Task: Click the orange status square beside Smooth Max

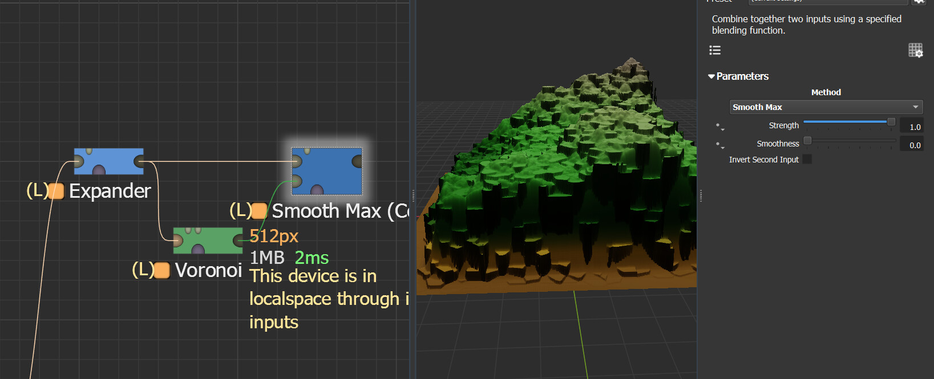Action: point(259,211)
